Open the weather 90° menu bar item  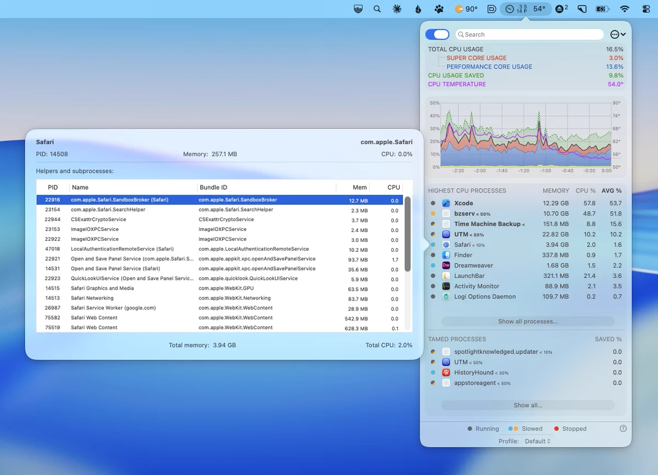[467, 9]
